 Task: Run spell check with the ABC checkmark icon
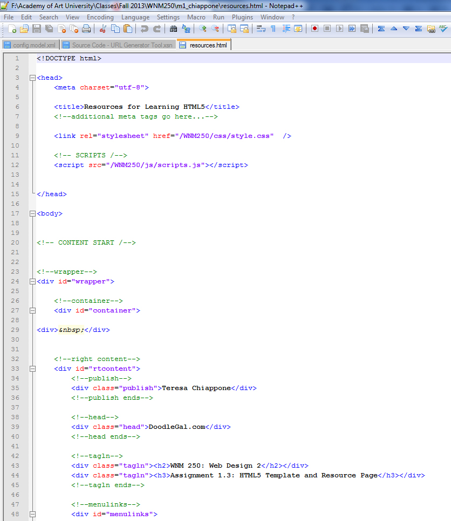(x=443, y=29)
